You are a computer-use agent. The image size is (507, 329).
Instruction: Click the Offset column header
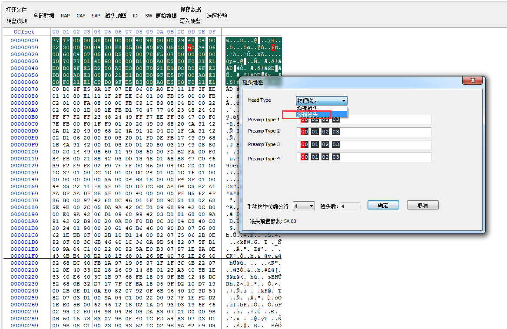[24, 32]
